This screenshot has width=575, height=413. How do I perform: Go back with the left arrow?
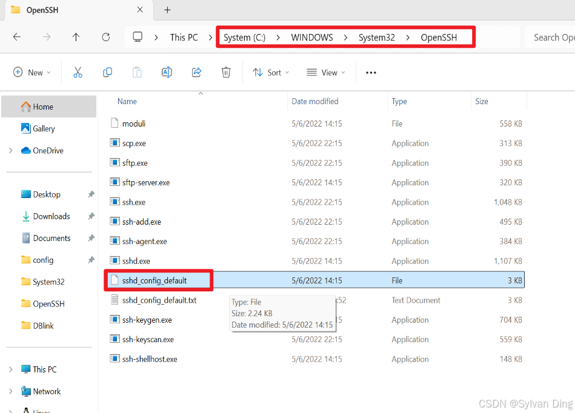pos(17,37)
